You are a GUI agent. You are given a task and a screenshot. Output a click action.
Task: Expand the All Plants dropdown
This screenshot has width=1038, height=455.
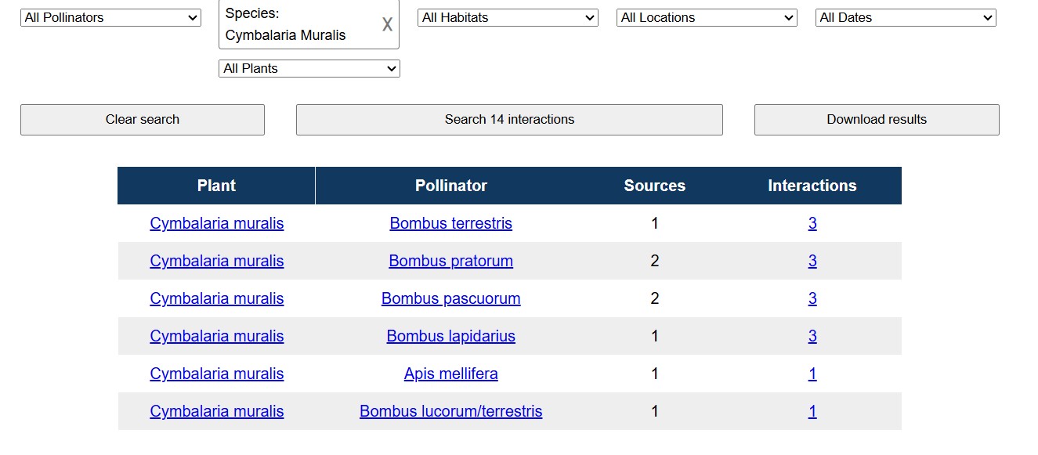(309, 69)
